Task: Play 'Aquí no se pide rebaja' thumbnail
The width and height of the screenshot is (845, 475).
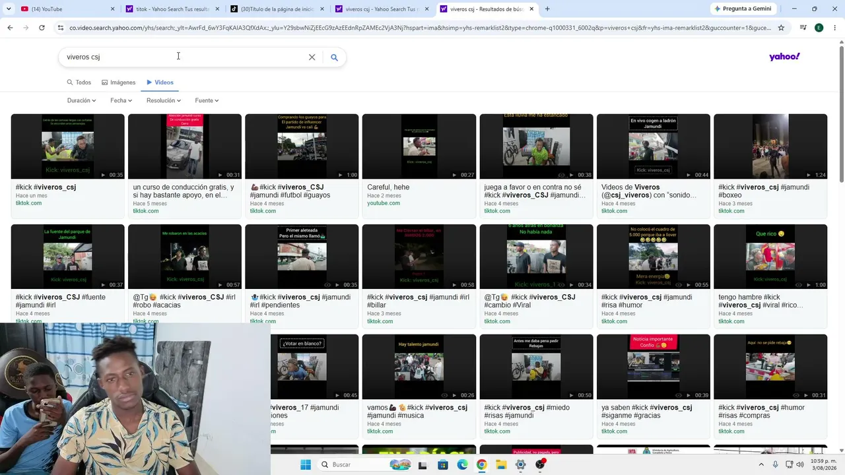Action: click(770, 367)
